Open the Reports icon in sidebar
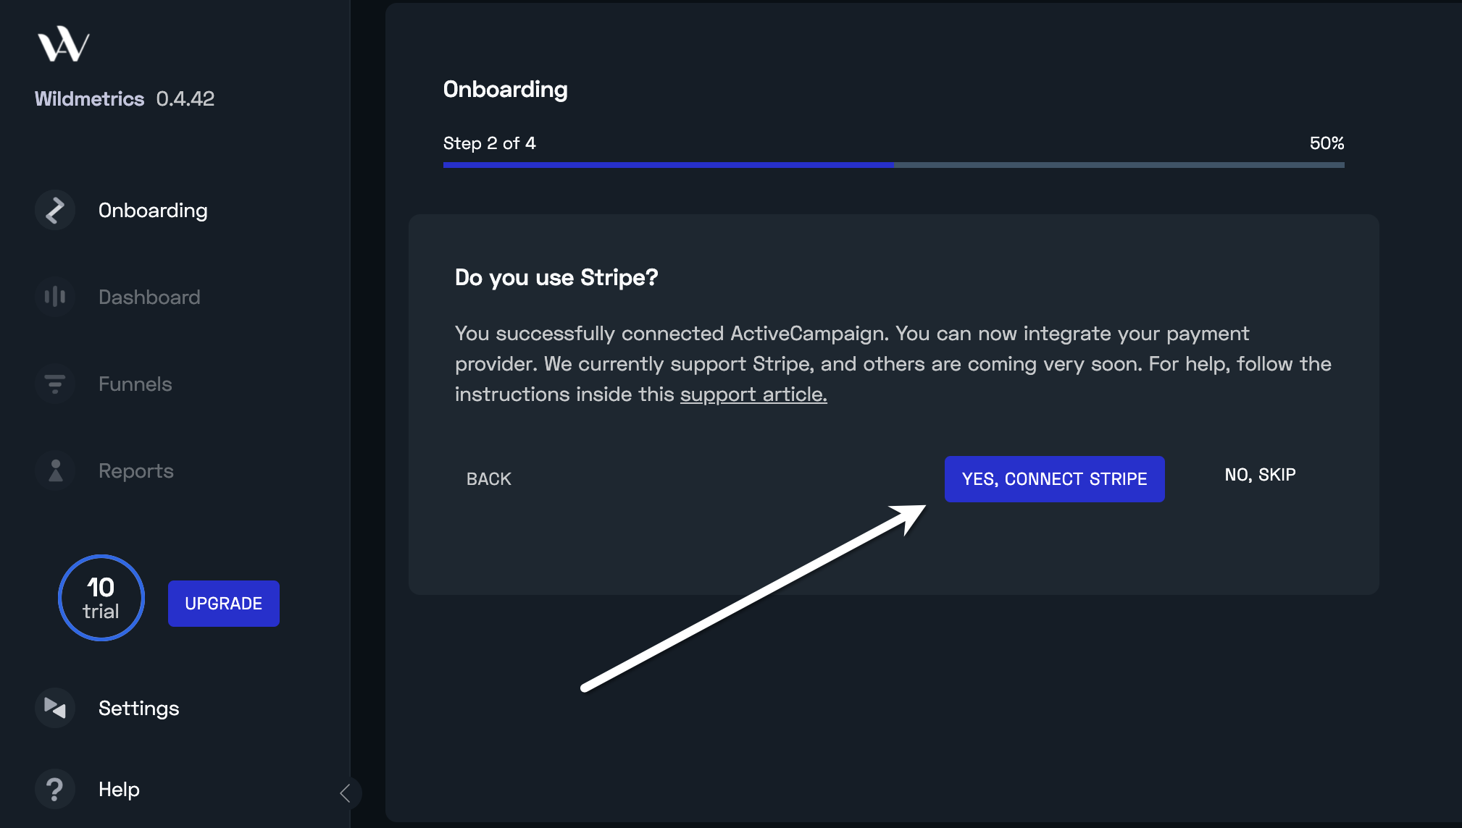This screenshot has height=828, width=1462. point(55,470)
